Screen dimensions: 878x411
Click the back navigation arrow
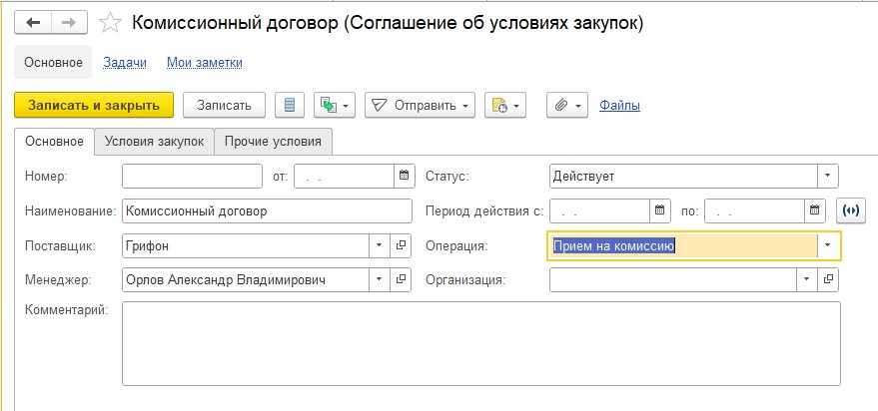click(33, 22)
